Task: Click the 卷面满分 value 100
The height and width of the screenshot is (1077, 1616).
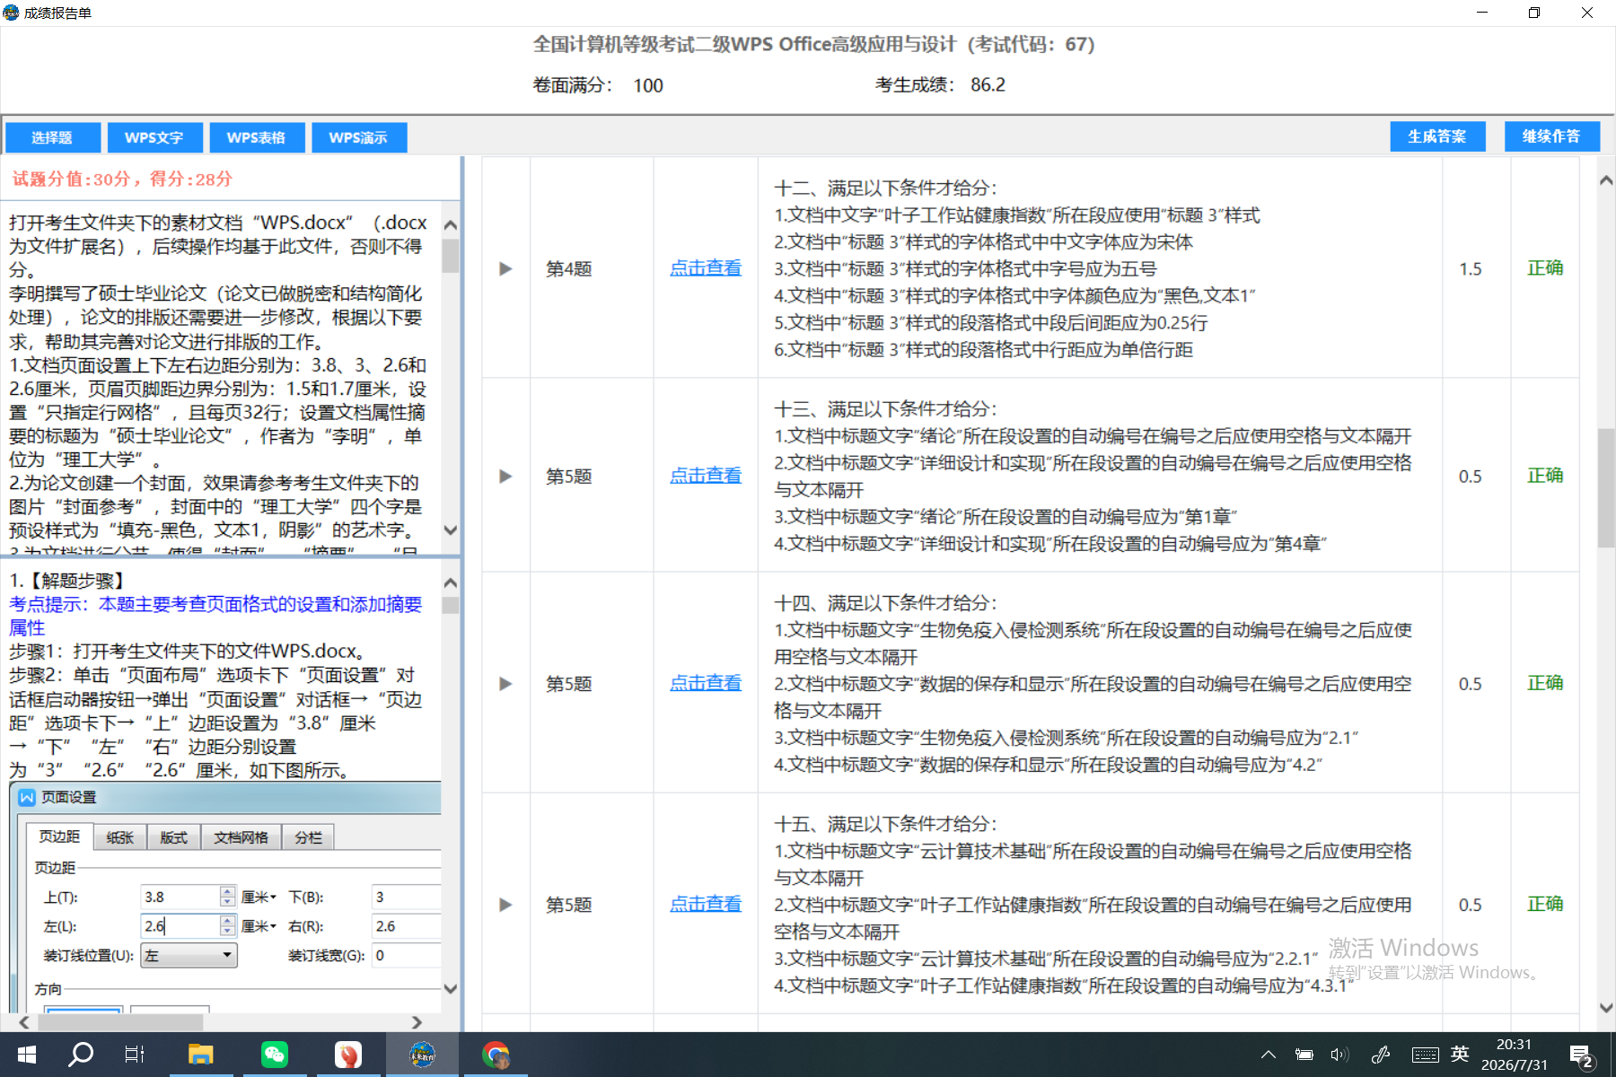Action: pyautogui.click(x=648, y=85)
